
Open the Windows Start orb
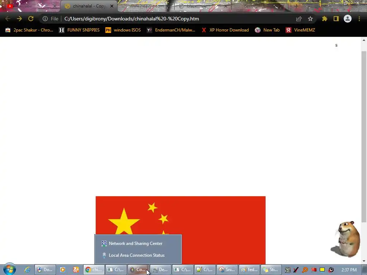(x=10, y=269)
